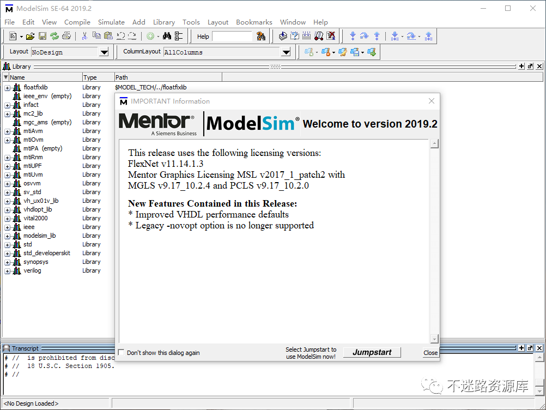The height and width of the screenshot is (410, 546).
Task: Click the Print icon
Action: [66, 36]
